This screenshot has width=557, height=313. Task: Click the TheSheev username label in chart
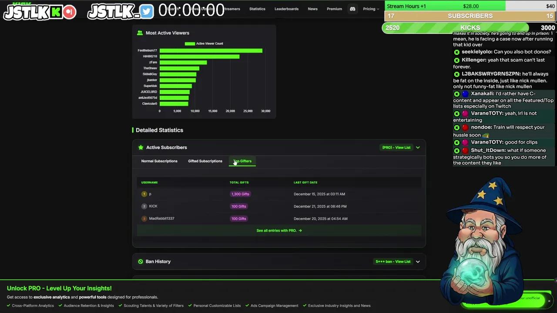click(150, 68)
